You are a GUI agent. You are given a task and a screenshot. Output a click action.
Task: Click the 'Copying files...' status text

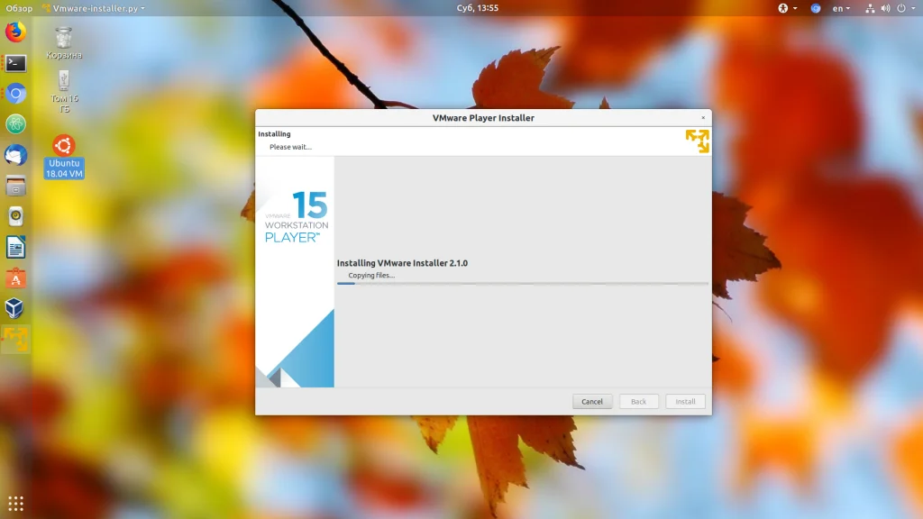[371, 276]
